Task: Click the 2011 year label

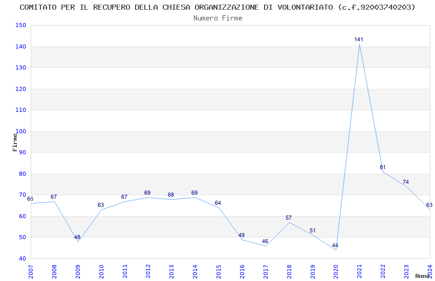Action: click(x=124, y=272)
